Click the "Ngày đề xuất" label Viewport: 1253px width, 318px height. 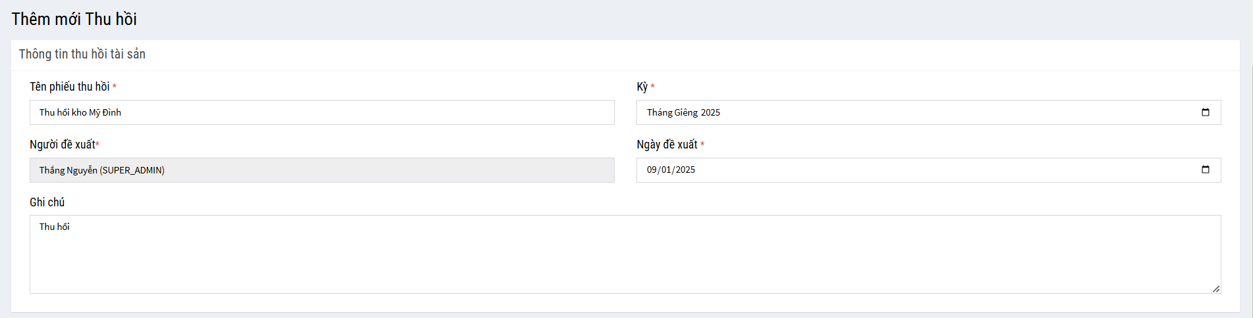click(667, 145)
